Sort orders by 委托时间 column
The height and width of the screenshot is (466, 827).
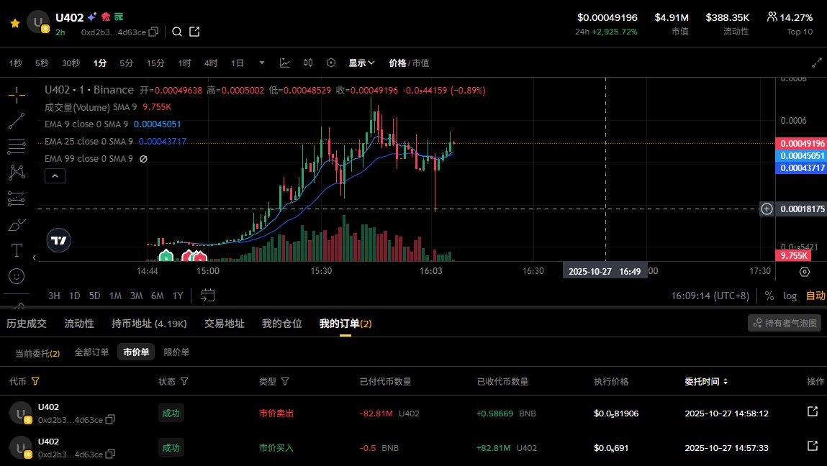(x=706, y=381)
